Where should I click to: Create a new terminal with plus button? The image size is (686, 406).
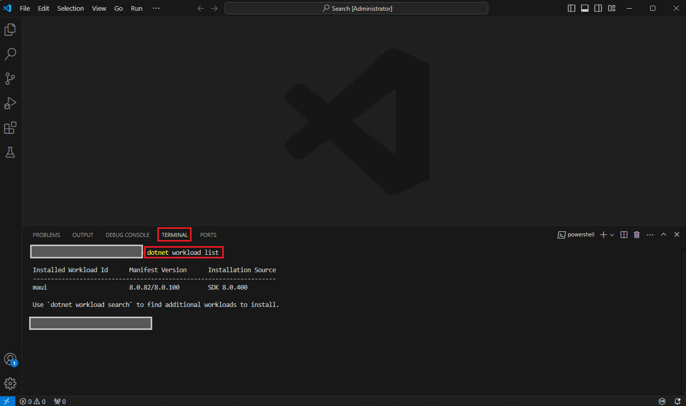coord(603,235)
